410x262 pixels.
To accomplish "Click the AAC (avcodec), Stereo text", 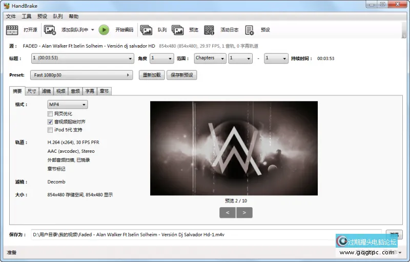I will click(x=71, y=151).
